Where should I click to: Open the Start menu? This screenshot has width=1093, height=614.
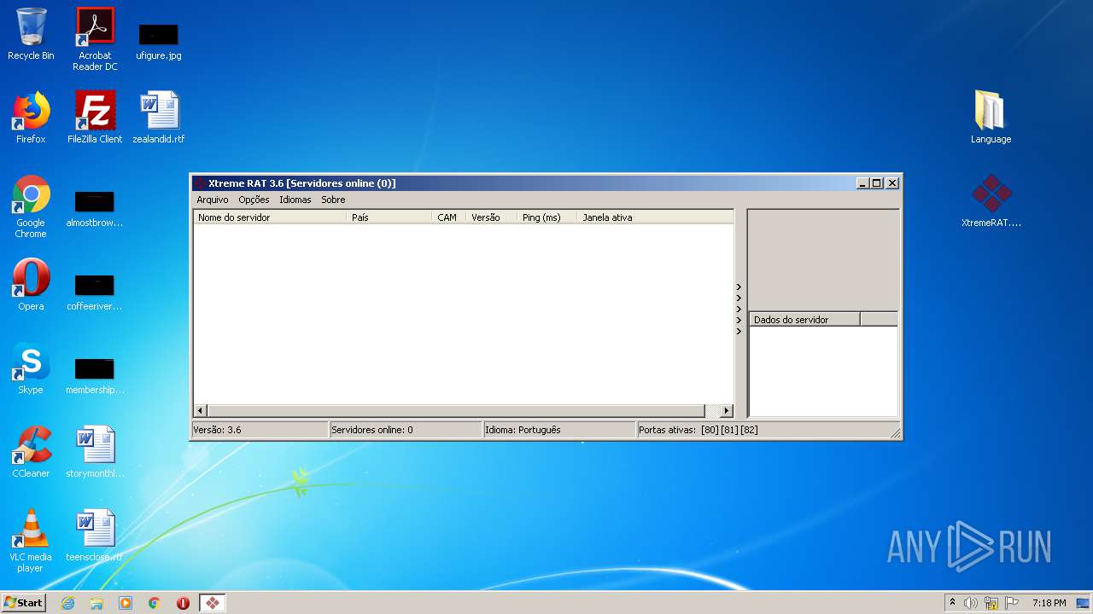pyautogui.click(x=24, y=603)
